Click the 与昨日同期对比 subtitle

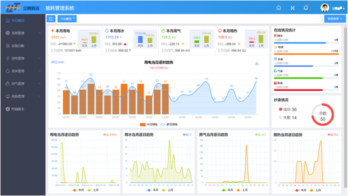pos(158,67)
